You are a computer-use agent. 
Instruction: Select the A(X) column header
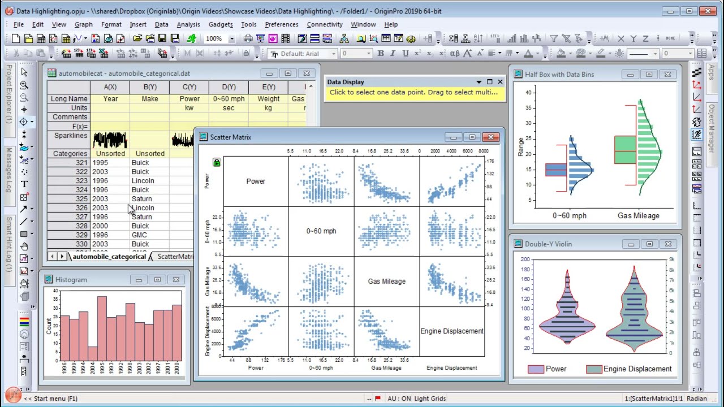pyautogui.click(x=110, y=87)
